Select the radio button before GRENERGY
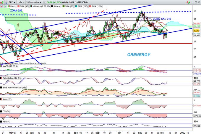The width and height of the screenshot is (201, 134). tap(76, 2)
